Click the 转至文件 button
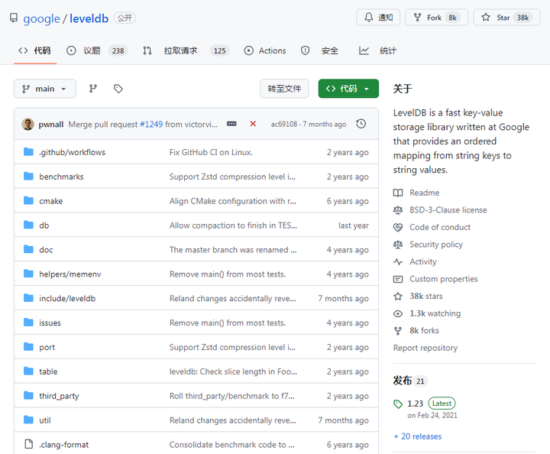The width and height of the screenshot is (550, 454). pyautogui.click(x=284, y=89)
